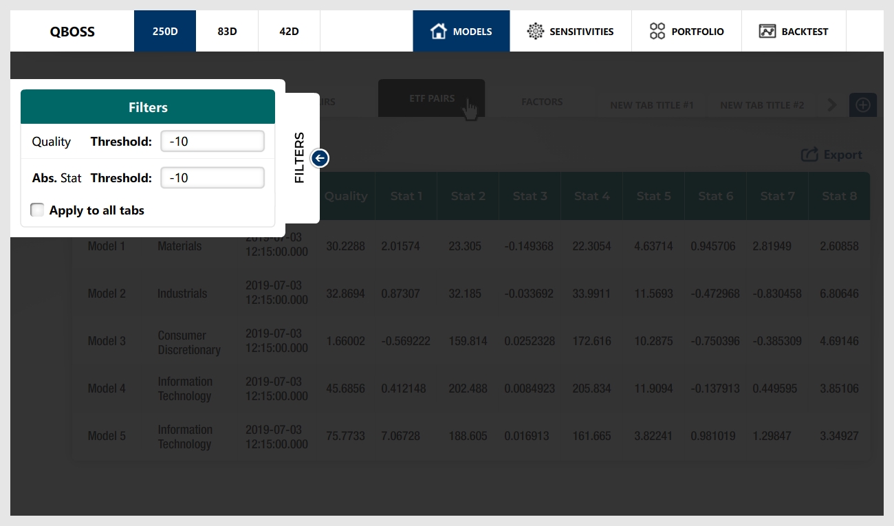Click the Sensitivities gear-dots icon
This screenshot has width=894, height=526.
point(535,31)
